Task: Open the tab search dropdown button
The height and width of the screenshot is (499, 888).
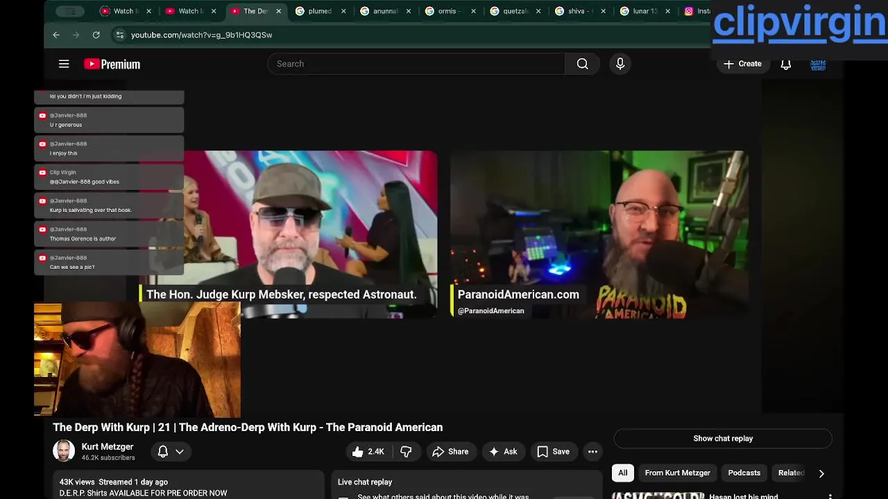Action: pos(71,11)
